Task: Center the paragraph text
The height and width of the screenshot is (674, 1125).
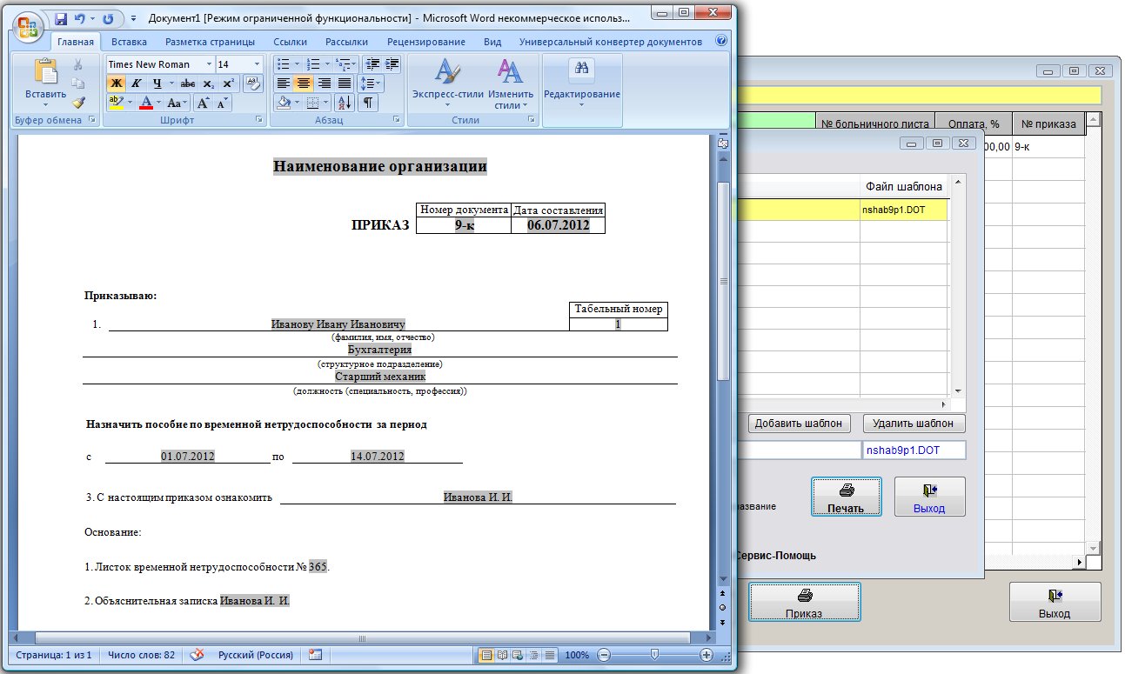Action: click(x=303, y=83)
